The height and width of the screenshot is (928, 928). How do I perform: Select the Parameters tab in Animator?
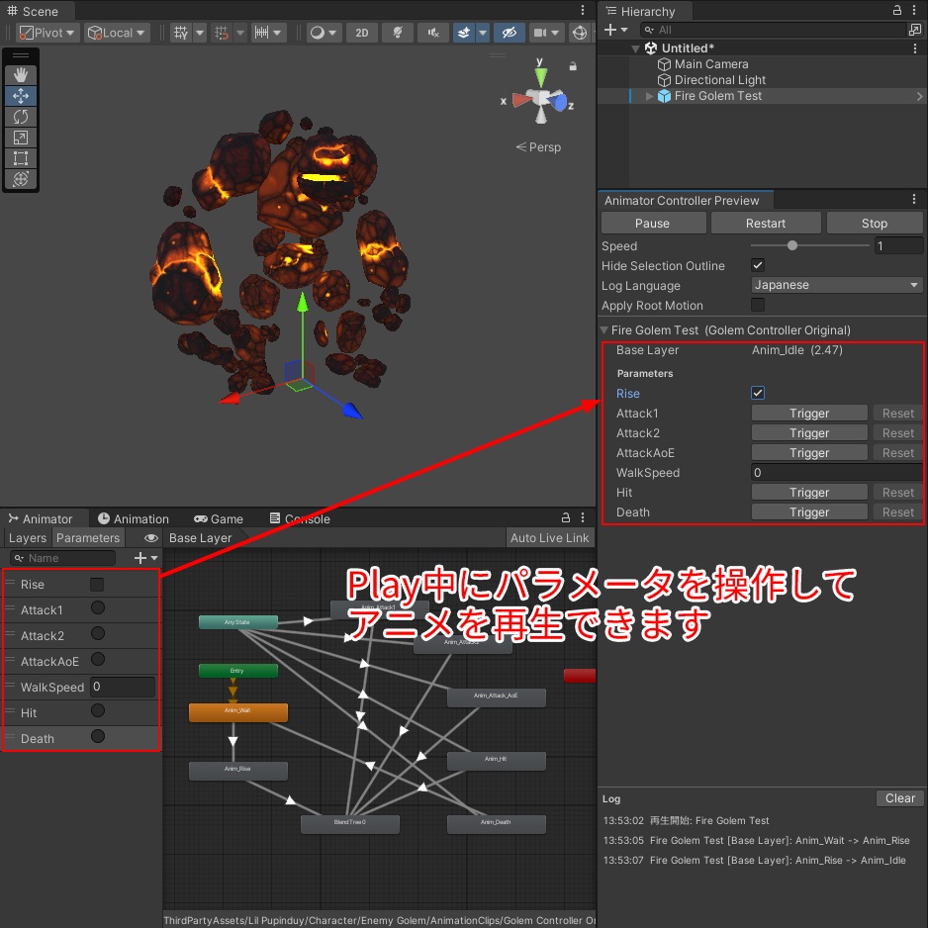click(88, 538)
